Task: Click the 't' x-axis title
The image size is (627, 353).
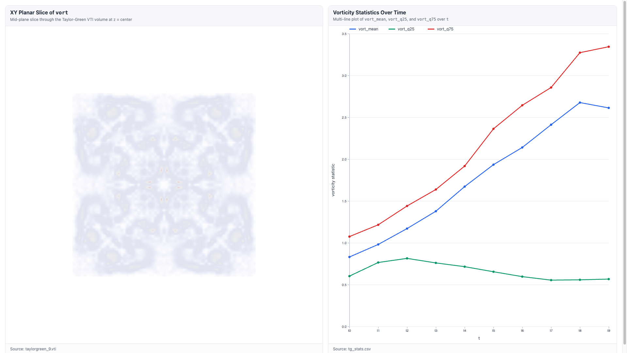Action: [479, 338]
